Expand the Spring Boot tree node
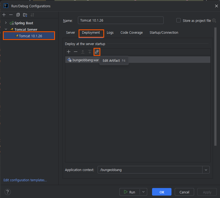The height and width of the screenshot is (198, 220). coord(6,23)
